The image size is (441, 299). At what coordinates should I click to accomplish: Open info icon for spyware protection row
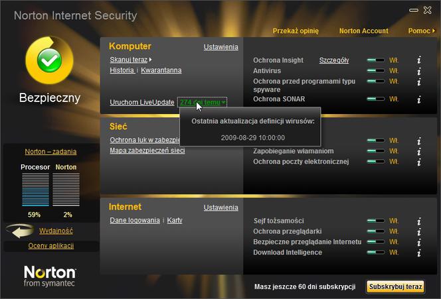point(419,82)
